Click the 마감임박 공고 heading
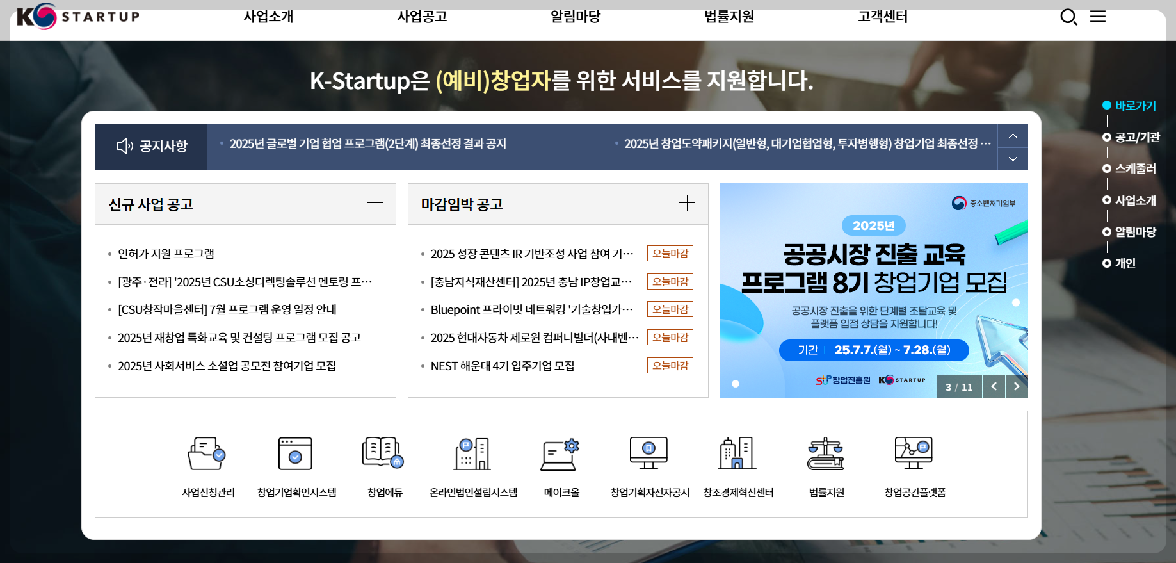 click(462, 204)
